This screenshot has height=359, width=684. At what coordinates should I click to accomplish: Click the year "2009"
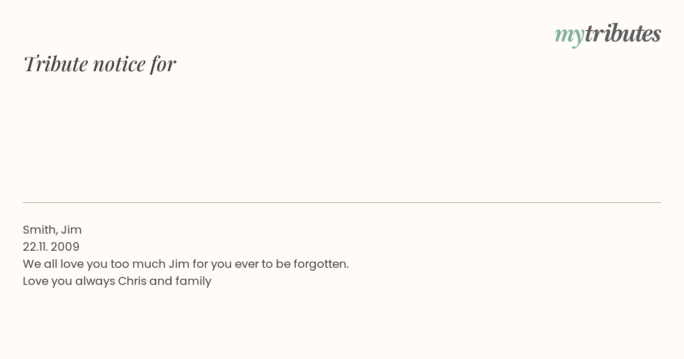point(65,247)
